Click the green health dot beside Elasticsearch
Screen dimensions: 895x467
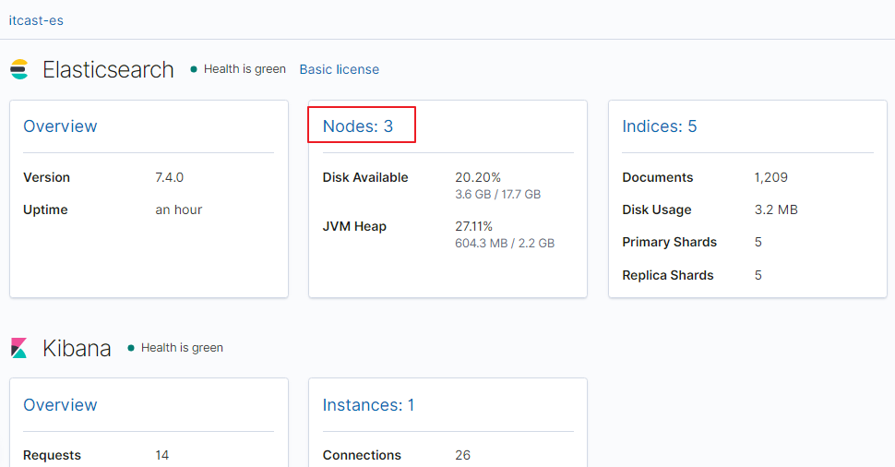click(194, 69)
